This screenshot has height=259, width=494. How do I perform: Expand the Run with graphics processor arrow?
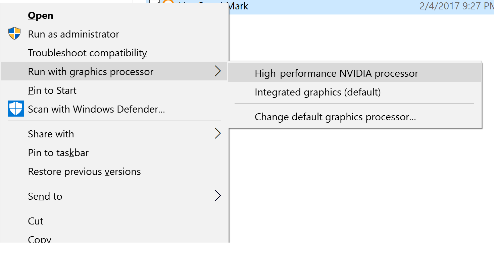(x=218, y=71)
